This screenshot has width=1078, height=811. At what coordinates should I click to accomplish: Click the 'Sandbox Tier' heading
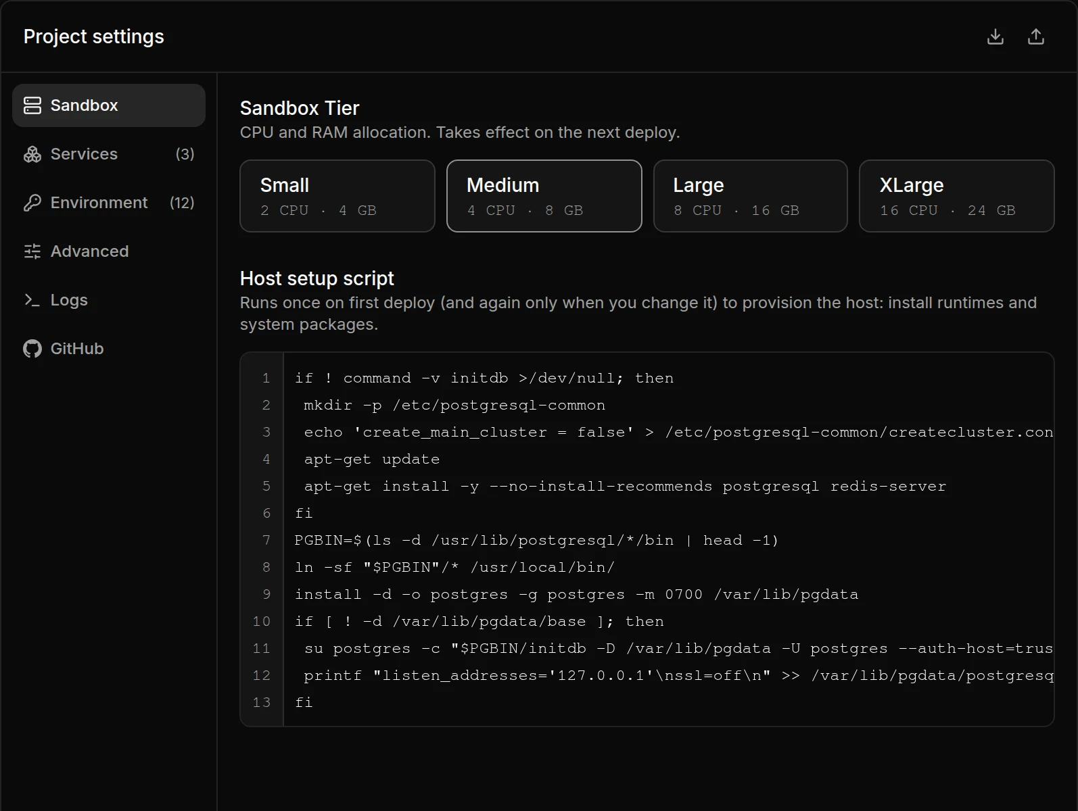pos(300,108)
